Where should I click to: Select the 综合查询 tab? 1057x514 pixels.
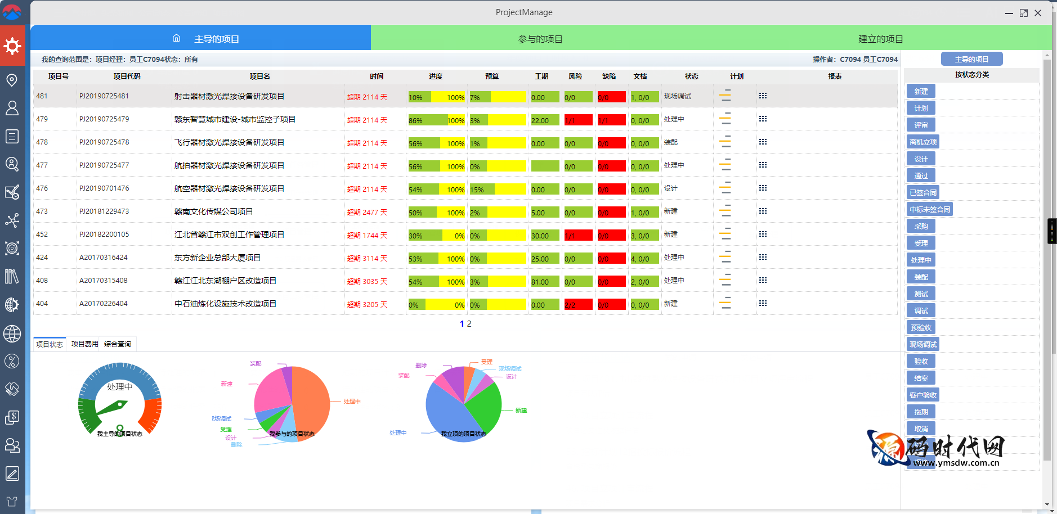118,344
